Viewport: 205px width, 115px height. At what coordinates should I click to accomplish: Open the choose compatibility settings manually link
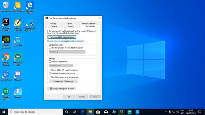pos(66,41)
